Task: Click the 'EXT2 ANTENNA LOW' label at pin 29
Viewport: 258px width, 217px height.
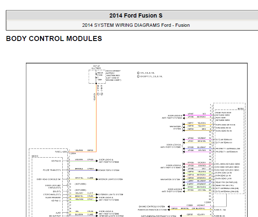Action: click(227, 191)
